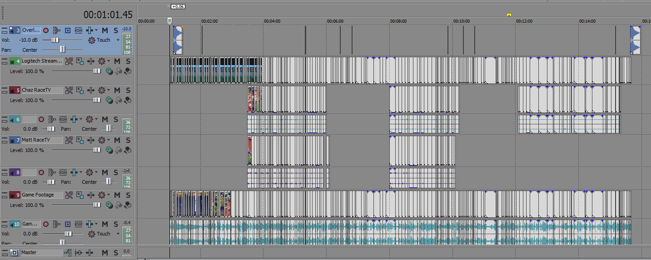Viewport: 651px width, 260px height.
Task: Adjust Pan slider on track 3 Overlay
Action: tap(62, 49)
